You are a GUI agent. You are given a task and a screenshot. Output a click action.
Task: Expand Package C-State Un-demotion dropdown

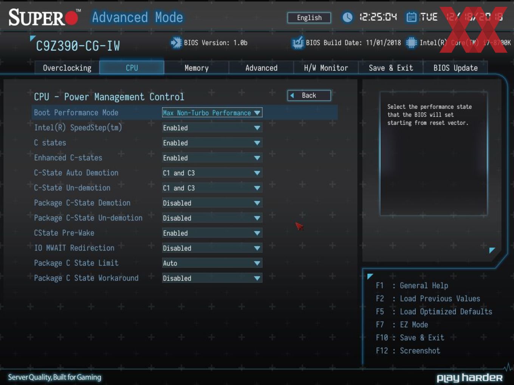pyautogui.click(x=212, y=218)
